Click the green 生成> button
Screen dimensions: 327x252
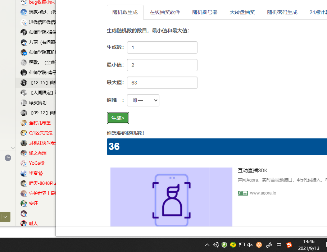tap(118, 118)
